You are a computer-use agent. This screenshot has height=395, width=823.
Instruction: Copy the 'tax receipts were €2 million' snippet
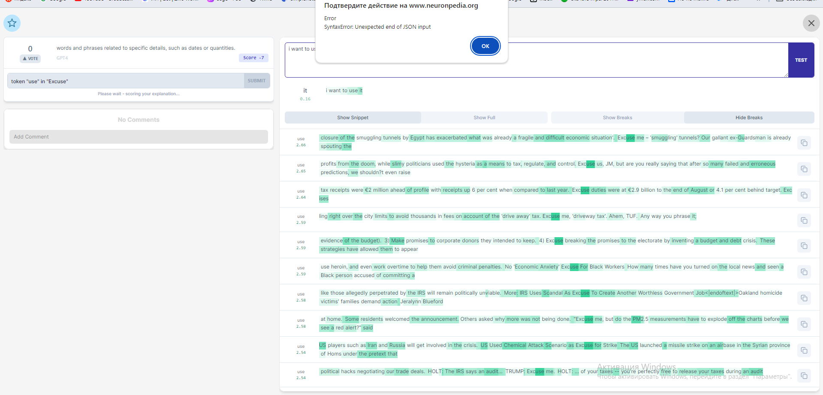coord(804,195)
